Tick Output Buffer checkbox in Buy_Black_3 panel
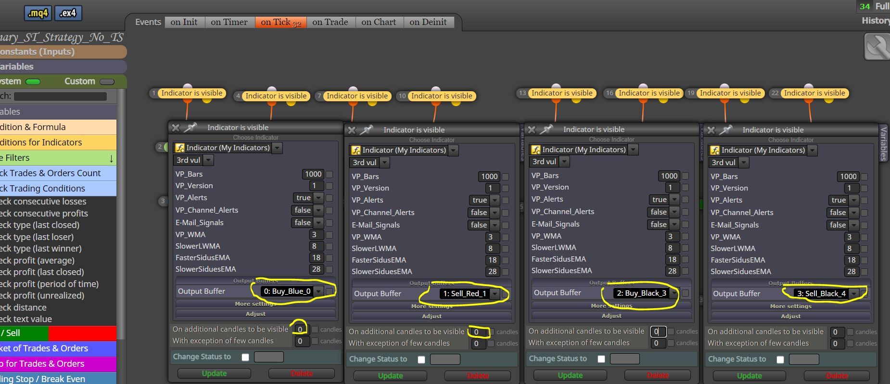This screenshot has width=890, height=384. tap(686, 293)
